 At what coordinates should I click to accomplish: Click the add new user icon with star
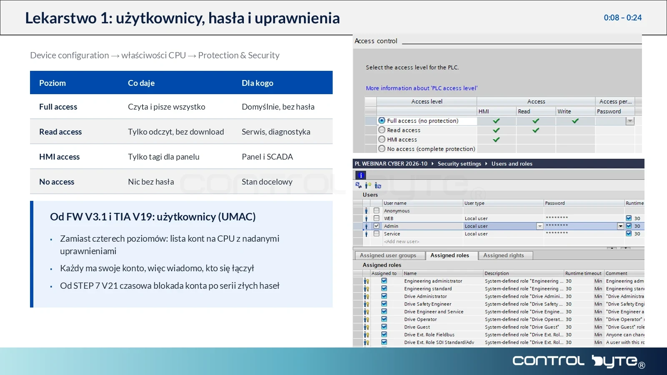[x=368, y=185]
